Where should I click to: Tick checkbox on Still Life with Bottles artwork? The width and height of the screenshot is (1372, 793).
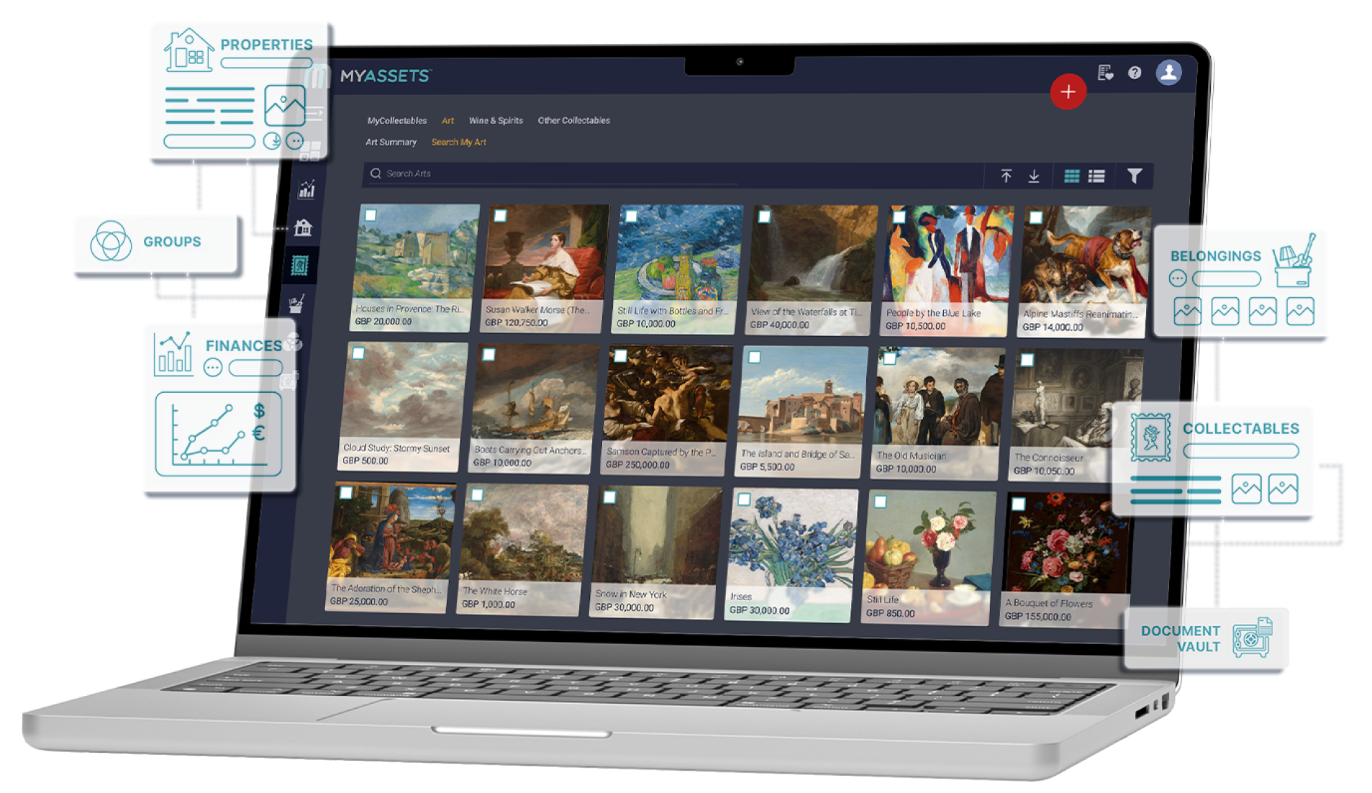[631, 216]
